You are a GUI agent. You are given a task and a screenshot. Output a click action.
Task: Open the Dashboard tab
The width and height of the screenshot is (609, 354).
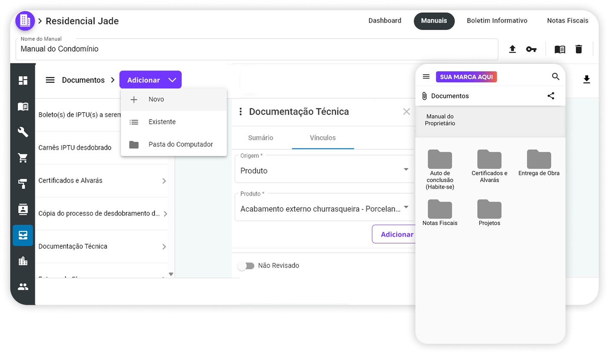[385, 21]
